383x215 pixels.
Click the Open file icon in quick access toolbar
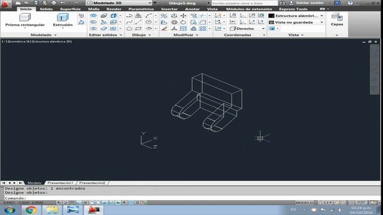(26, 3)
